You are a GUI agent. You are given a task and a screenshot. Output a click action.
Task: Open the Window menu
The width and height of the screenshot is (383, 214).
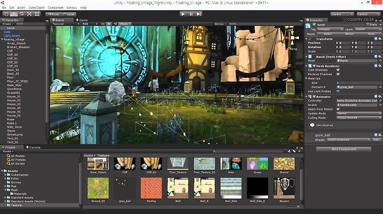coord(72,8)
